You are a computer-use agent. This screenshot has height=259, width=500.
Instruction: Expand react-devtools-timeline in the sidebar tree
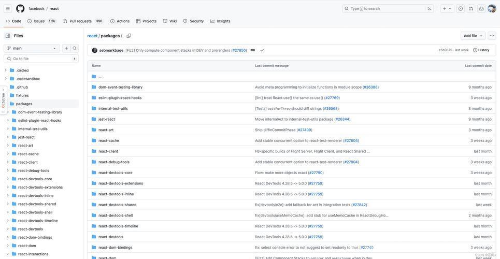(8, 220)
